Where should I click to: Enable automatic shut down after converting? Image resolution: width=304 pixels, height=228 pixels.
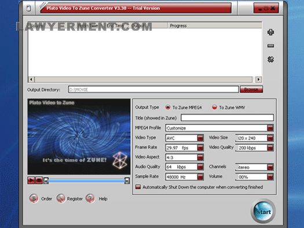click(x=138, y=187)
